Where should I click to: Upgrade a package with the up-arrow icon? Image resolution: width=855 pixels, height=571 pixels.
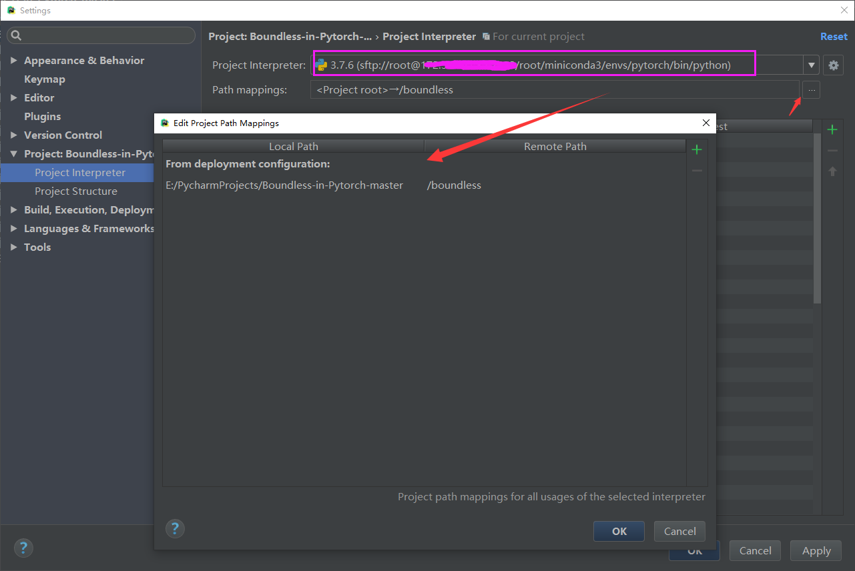point(832,171)
